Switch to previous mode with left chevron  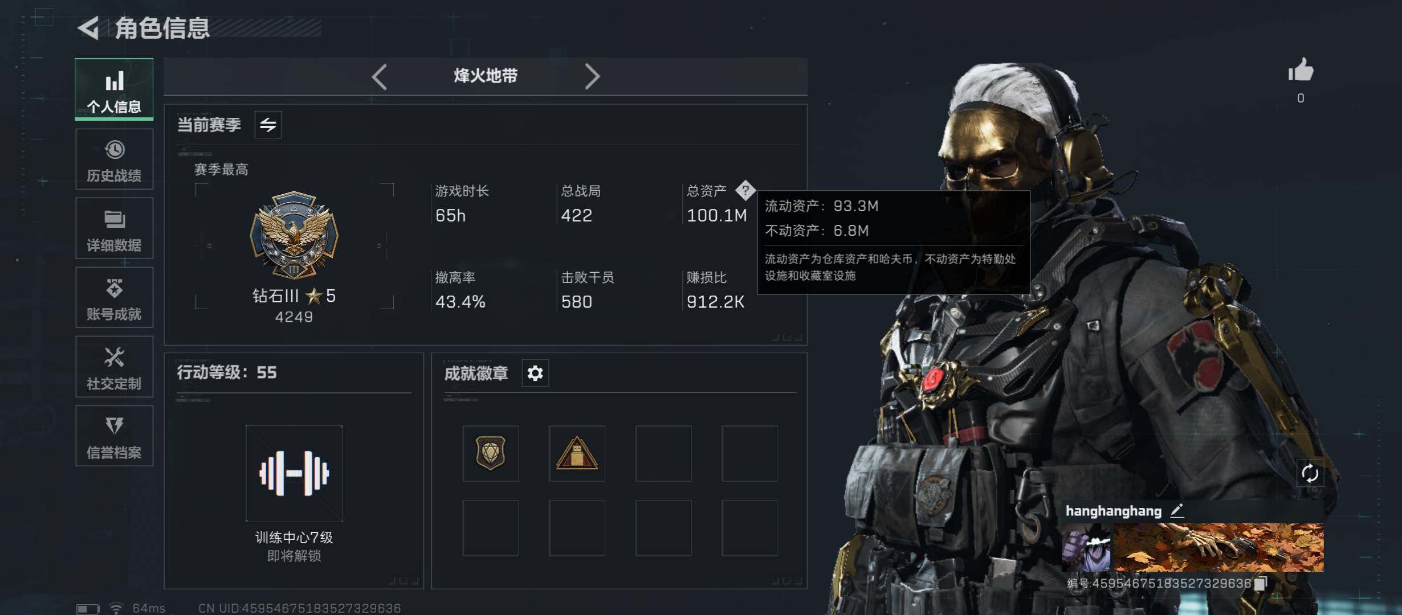point(380,76)
